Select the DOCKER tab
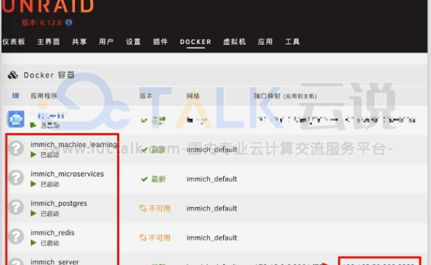The height and width of the screenshot is (265, 431). [x=196, y=42]
